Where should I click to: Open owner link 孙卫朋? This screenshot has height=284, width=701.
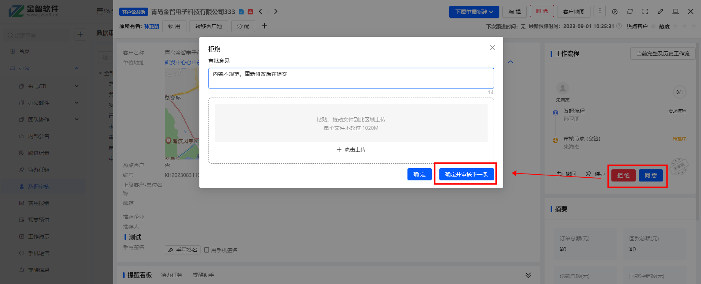pos(152,26)
